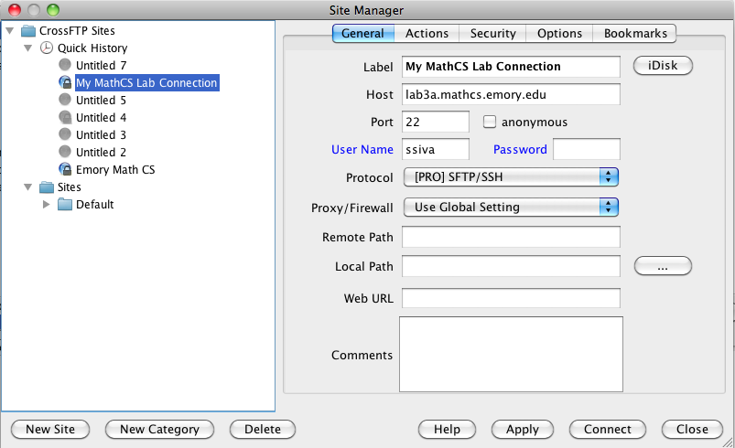Click the lock icon beside Untitled 4
The width and height of the screenshot is (735, 448).
65,117
